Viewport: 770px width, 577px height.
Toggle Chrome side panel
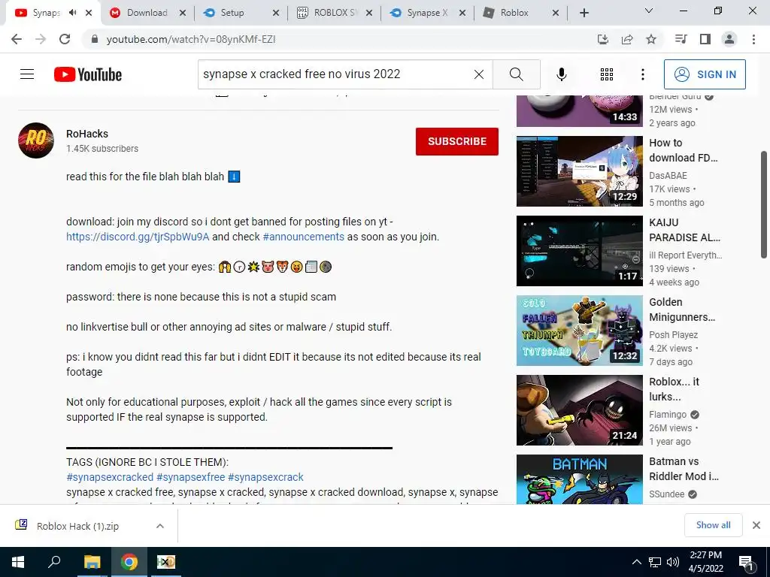click(x=705, y=39)
